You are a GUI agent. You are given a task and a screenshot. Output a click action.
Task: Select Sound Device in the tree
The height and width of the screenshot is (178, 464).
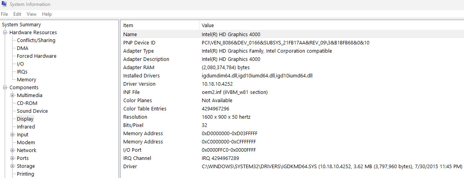pyautogui.click(x=32, y=111)
